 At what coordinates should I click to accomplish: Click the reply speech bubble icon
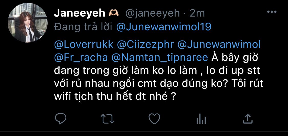point(61,119)
